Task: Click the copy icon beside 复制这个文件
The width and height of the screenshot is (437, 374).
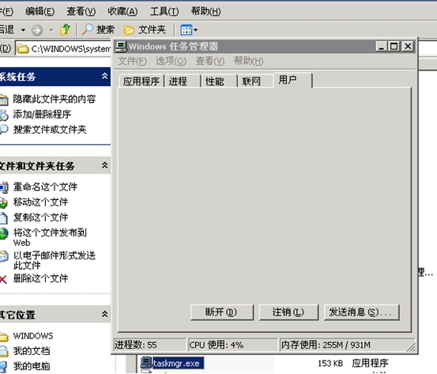Action: (4, 217)
